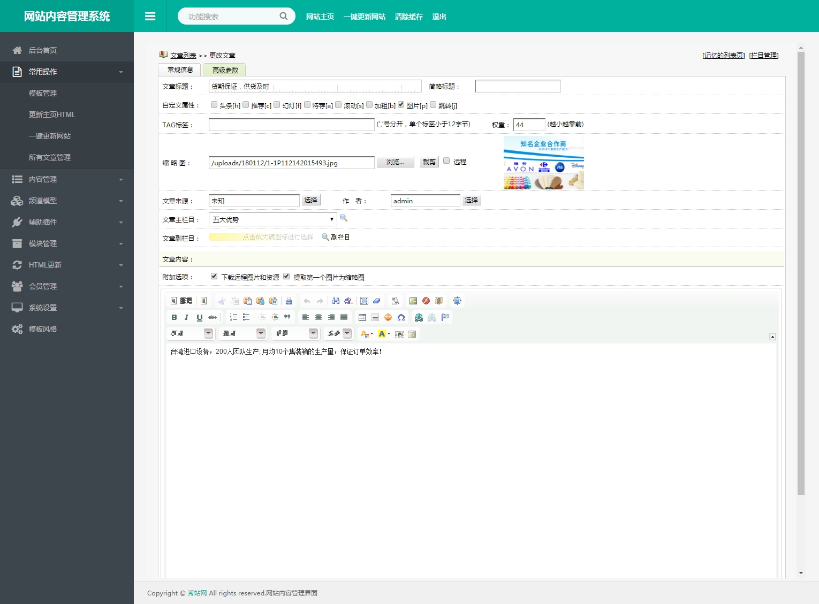Screen dimensions: 819x604
Task: Open the 文章主栏目 dropdown showing 五大优势
Action: click(x=272, y=219)
